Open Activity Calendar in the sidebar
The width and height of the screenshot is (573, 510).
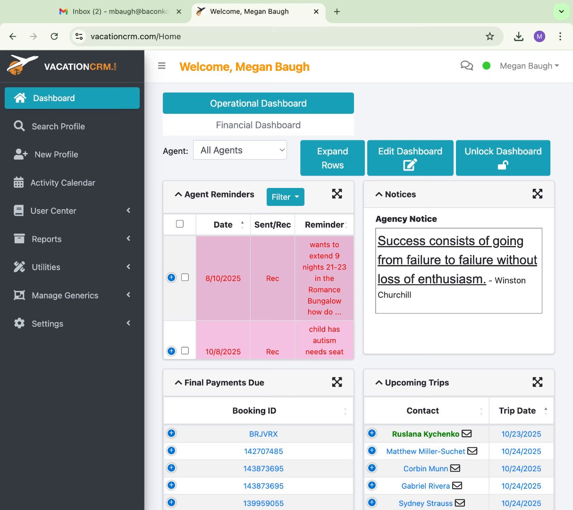[x=72, y=182]
